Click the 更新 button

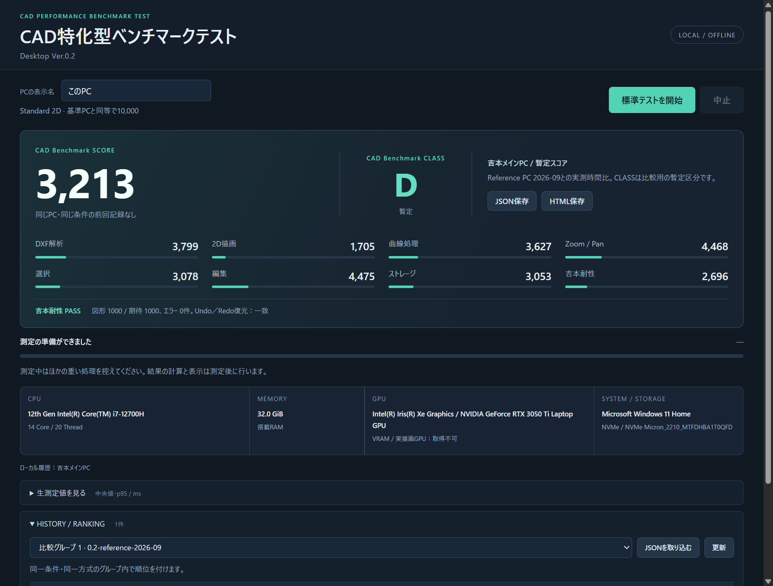pyautogui.click(x=719, y=548)
